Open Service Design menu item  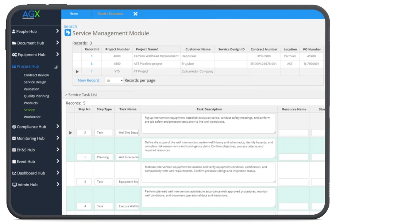35,82
